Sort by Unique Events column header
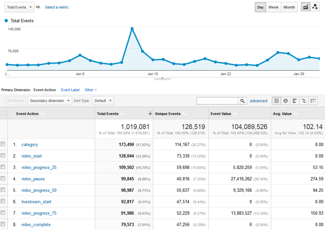Viewport: 325px width, 230px height. coord(168,114)
